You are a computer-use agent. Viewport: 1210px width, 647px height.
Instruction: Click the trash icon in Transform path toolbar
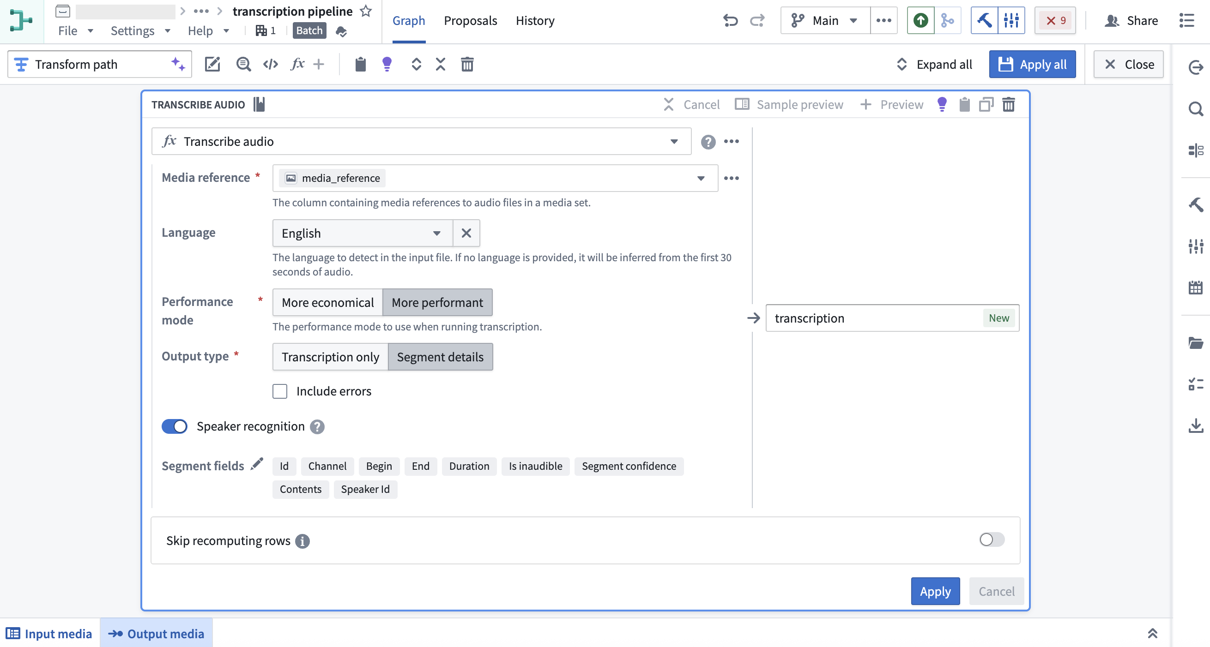point(467,64)
